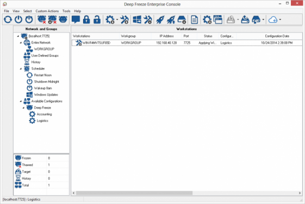Click the Shutdown power toolbar icon
The height and width of the screenshot is (204, 305).
click(18, 20)
